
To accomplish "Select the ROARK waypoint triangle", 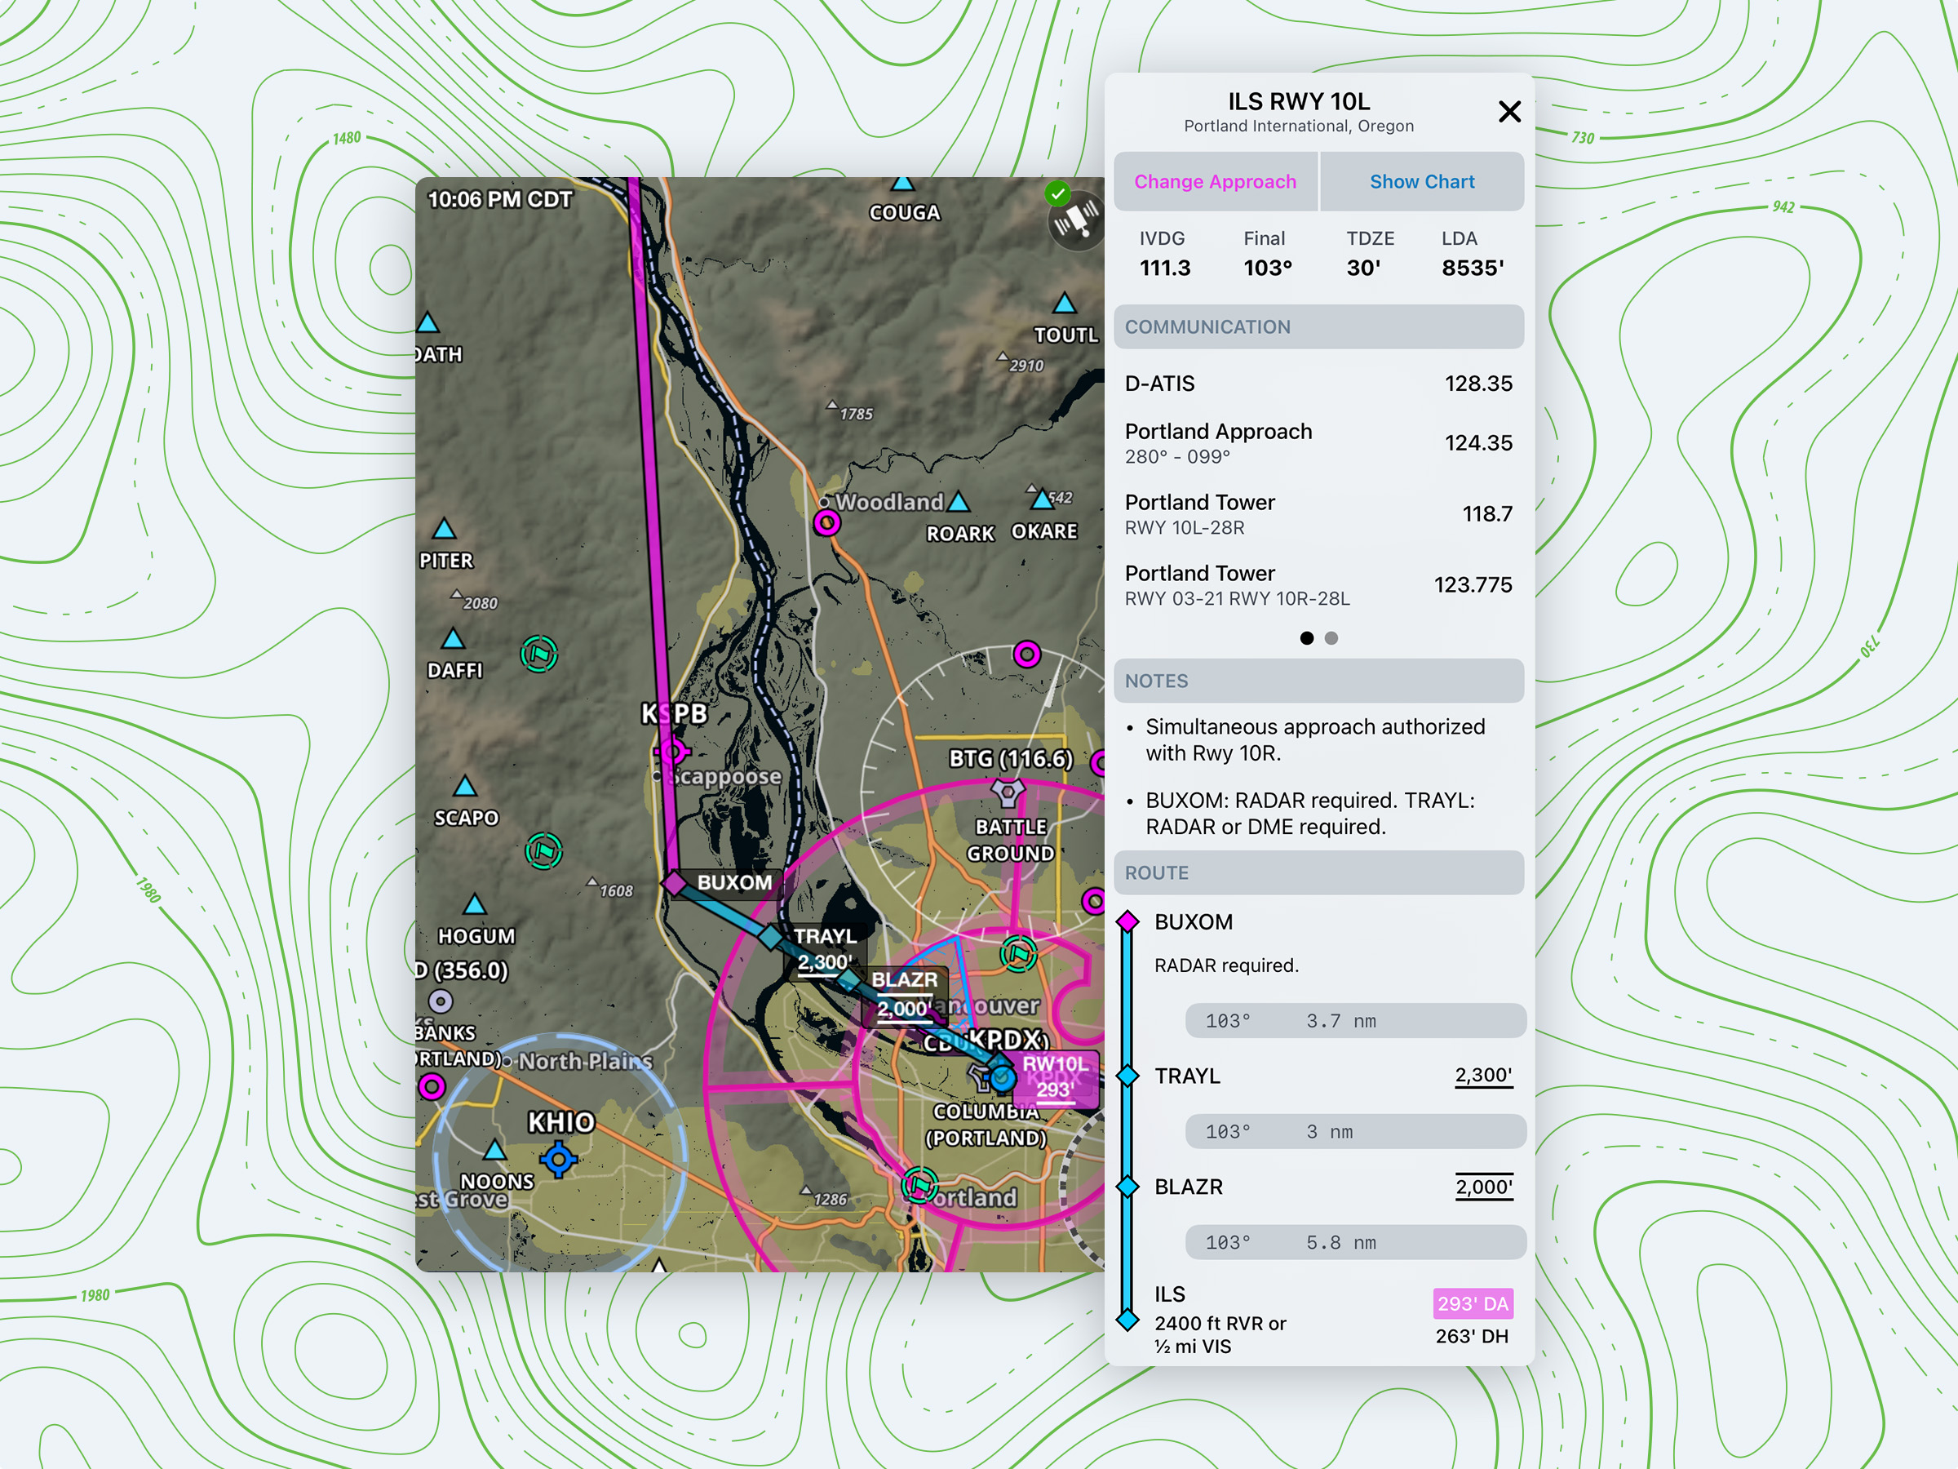I will 959,503.
